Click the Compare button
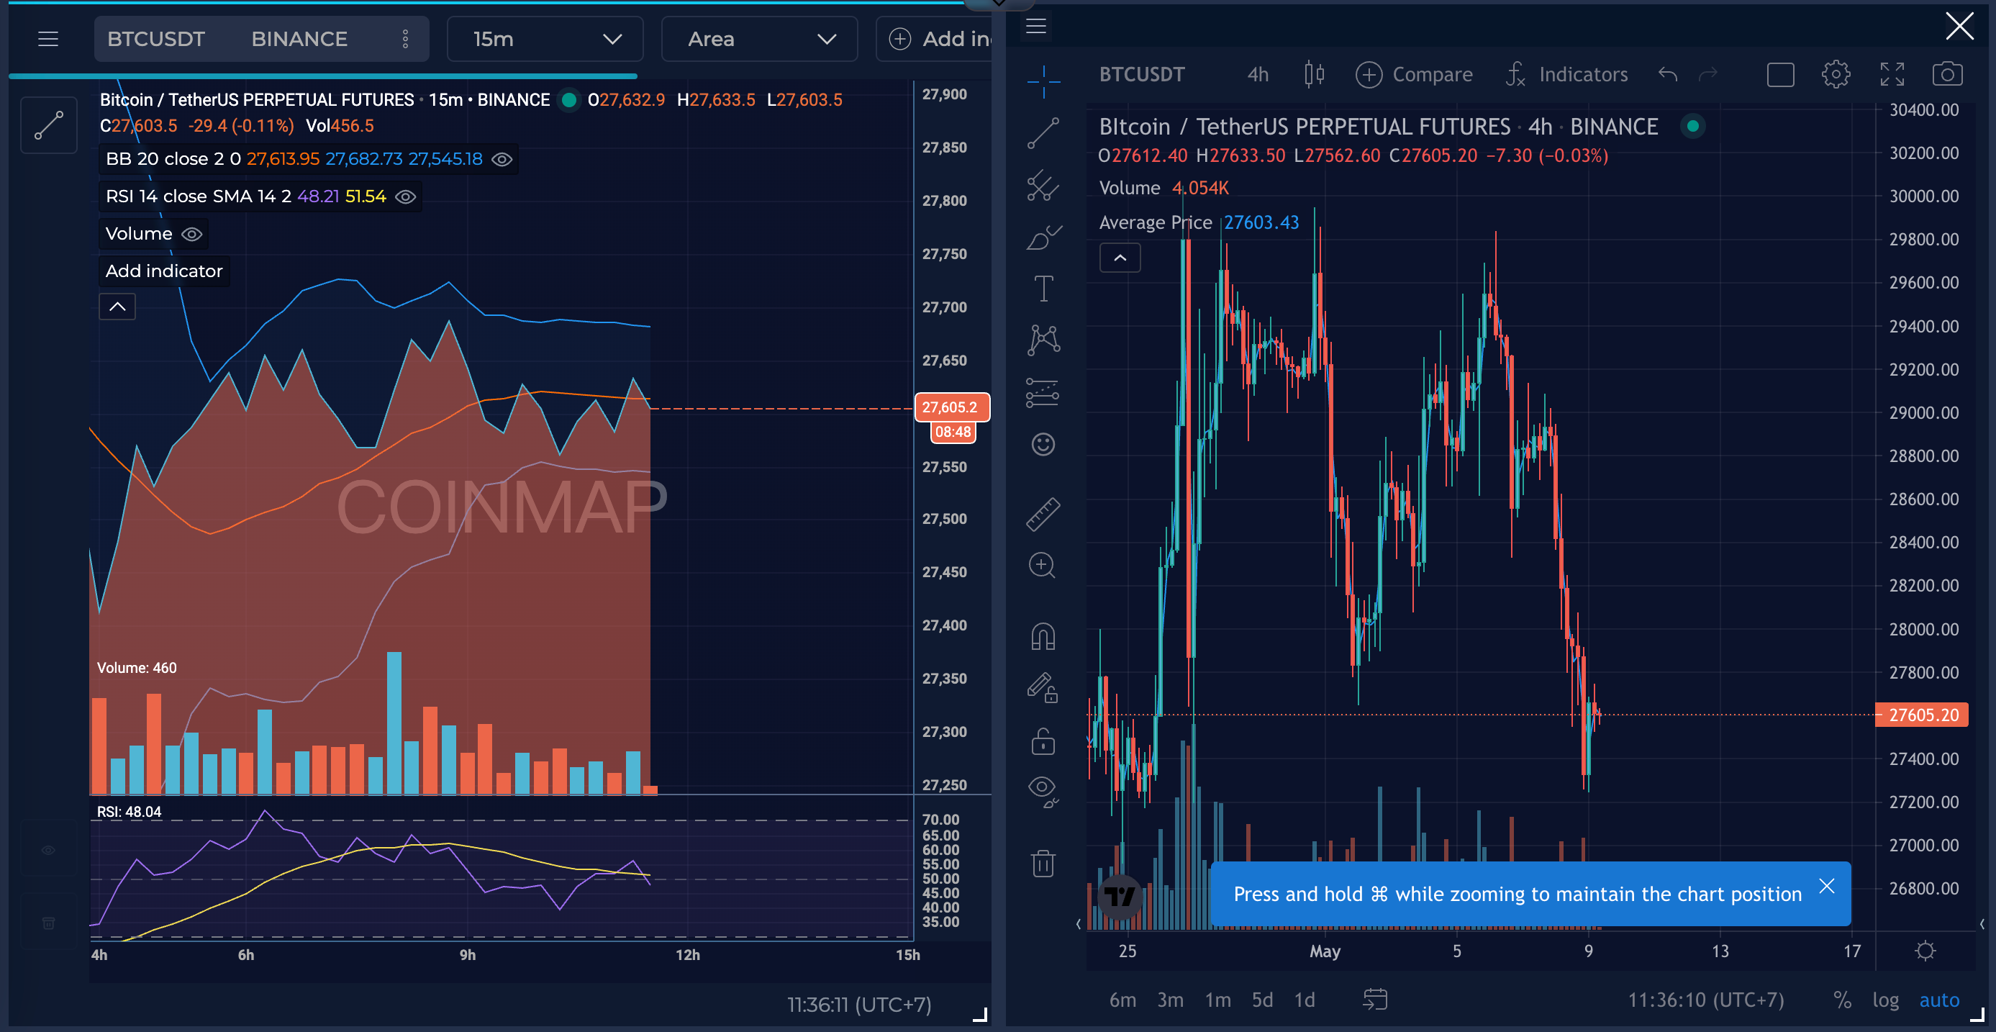The image size is (1996, 1032). (x=1413, y=74)
